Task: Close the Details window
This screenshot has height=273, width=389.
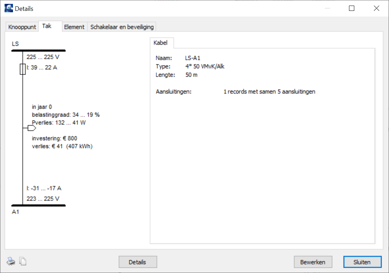Action: (376, 8)
